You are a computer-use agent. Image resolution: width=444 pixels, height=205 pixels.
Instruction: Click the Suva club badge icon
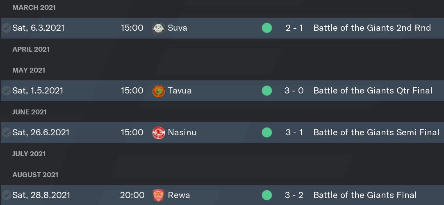point(159,28)
